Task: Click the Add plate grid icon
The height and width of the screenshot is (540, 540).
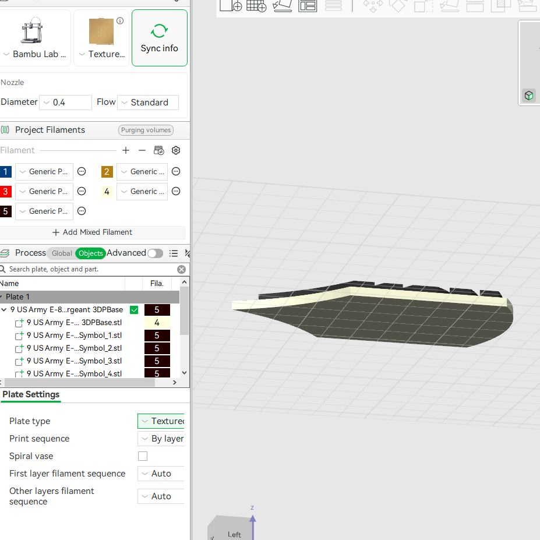Action: pos(256,5)
